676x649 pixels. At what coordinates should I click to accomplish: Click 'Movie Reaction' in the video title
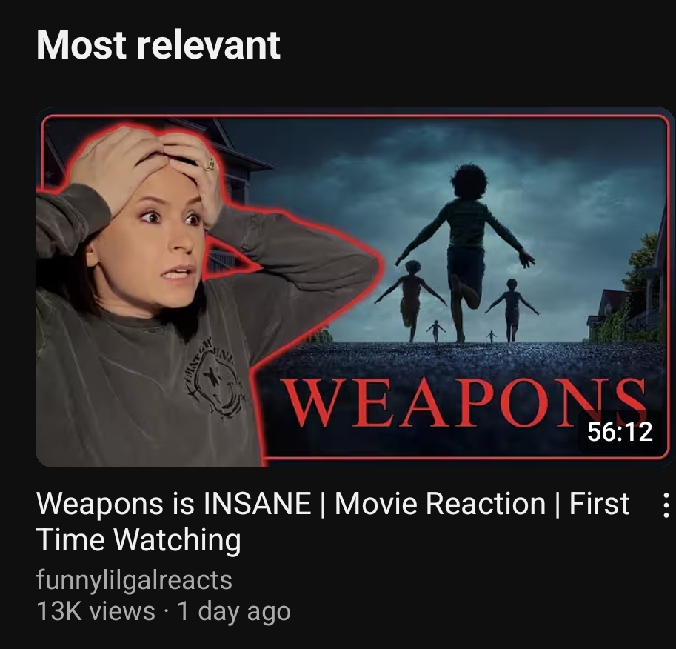click(x=440, y=504)
